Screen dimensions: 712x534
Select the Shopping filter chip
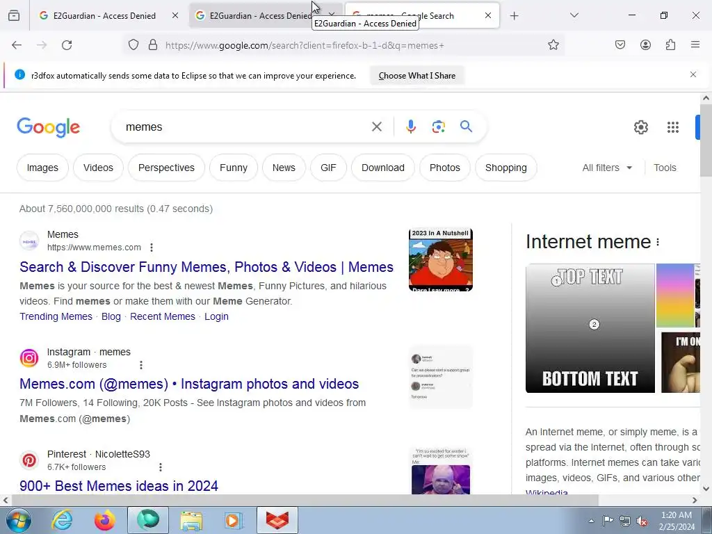pos(506,168)
